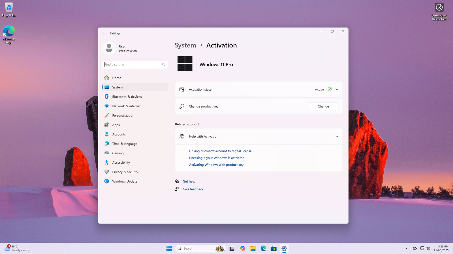The width and height of the screenshot is (453, 254).
Task: Open the Accounts settings category
Action: pyautogui.click(x=135, y=134)
